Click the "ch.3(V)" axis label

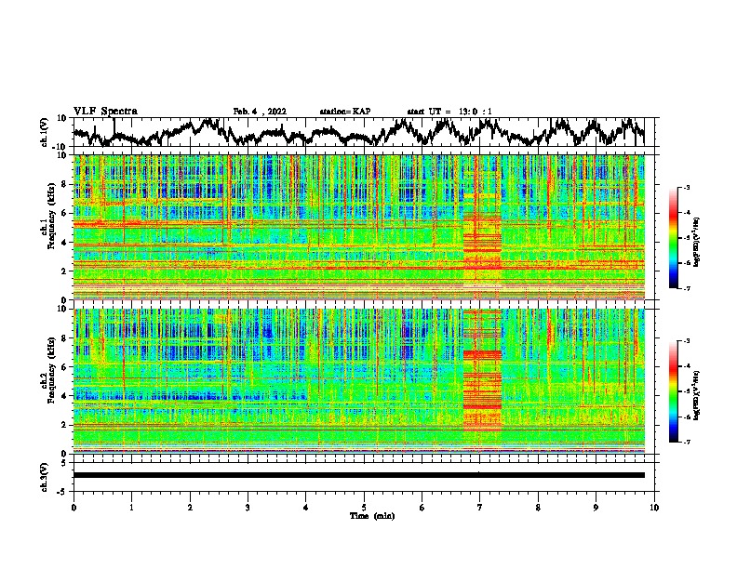tap(44, 477)
